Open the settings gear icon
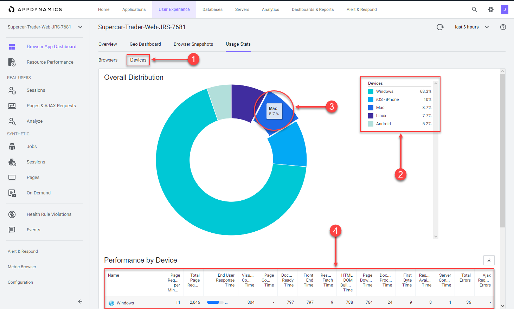Viewport: 514px width, 309px height. point(491,9)
